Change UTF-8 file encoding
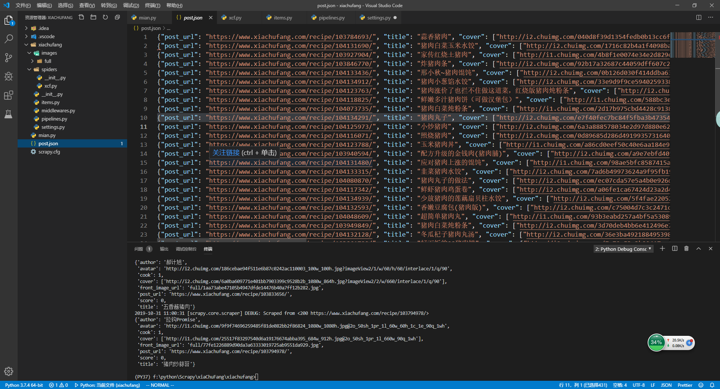 (x=639, y=385)
